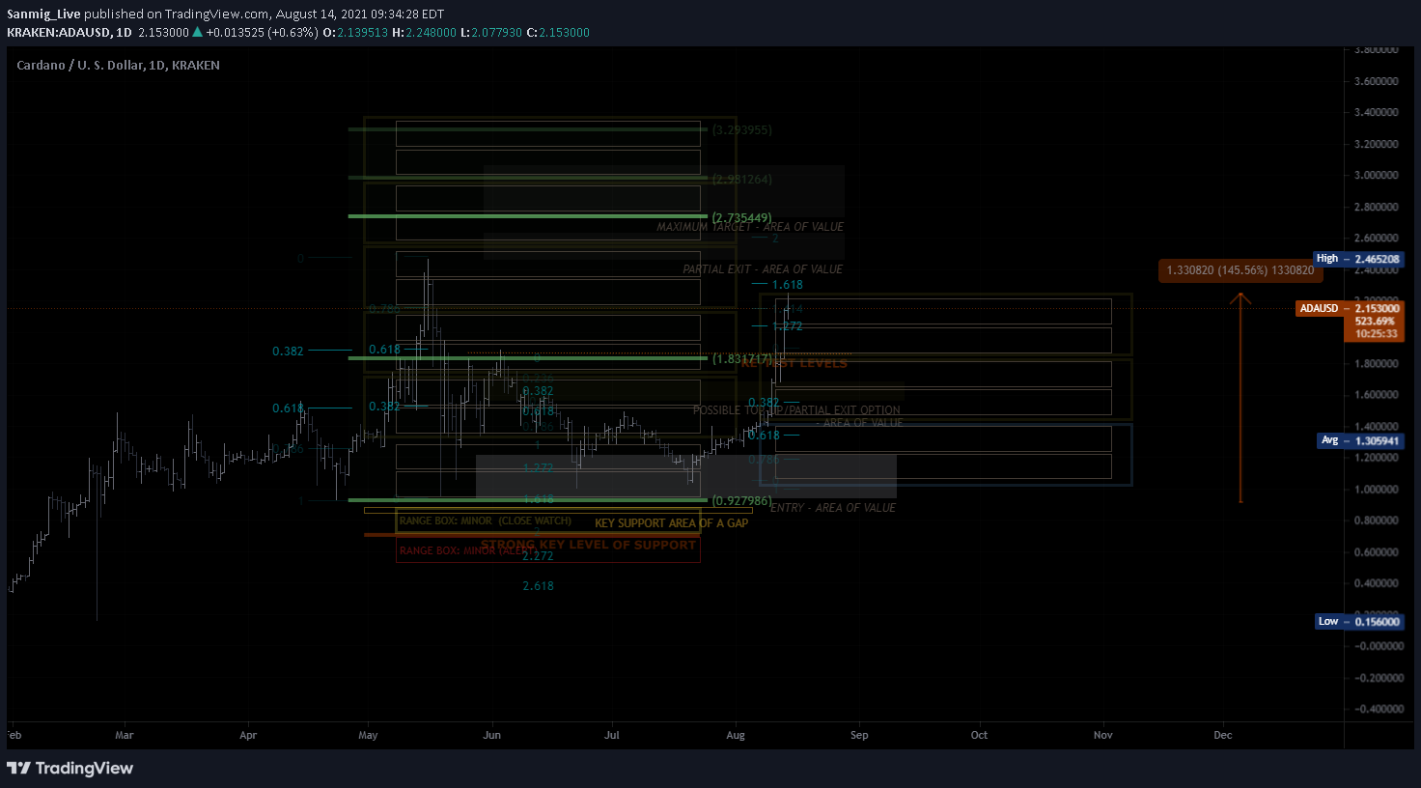This screenshot has width=1421, height=788.
Task: Click the (0.927986) level label
Action: point(742,500)
